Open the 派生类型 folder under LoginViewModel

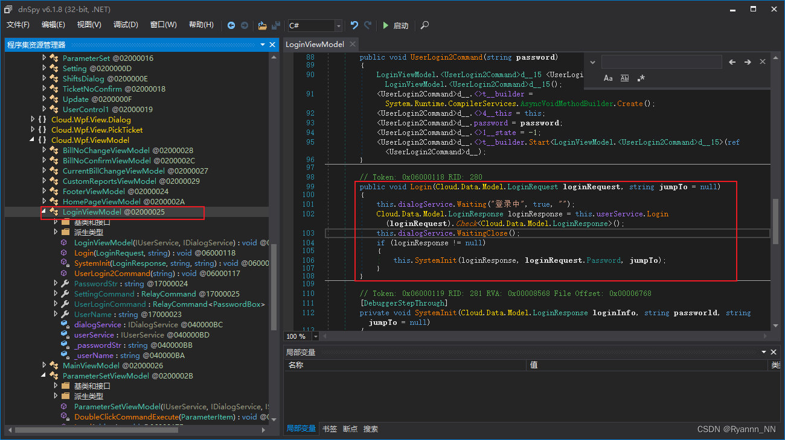(x=88, y=232)
